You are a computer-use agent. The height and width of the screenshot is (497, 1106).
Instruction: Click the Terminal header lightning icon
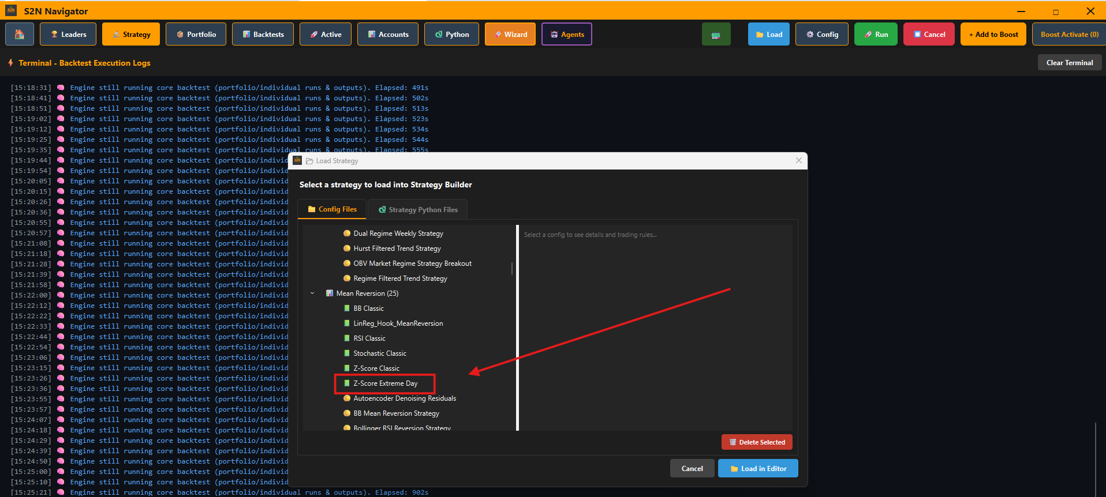click(10, 62)
